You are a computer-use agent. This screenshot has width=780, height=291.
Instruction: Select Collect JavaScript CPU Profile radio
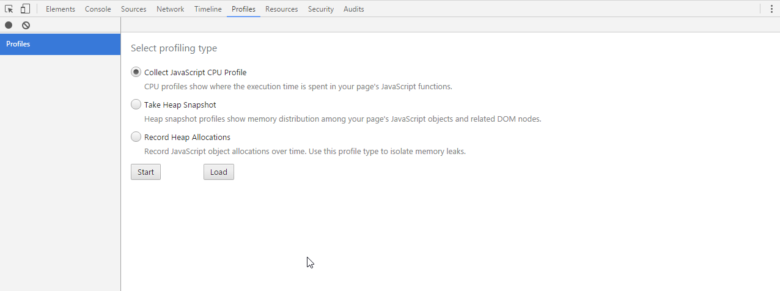click(136, 72)
